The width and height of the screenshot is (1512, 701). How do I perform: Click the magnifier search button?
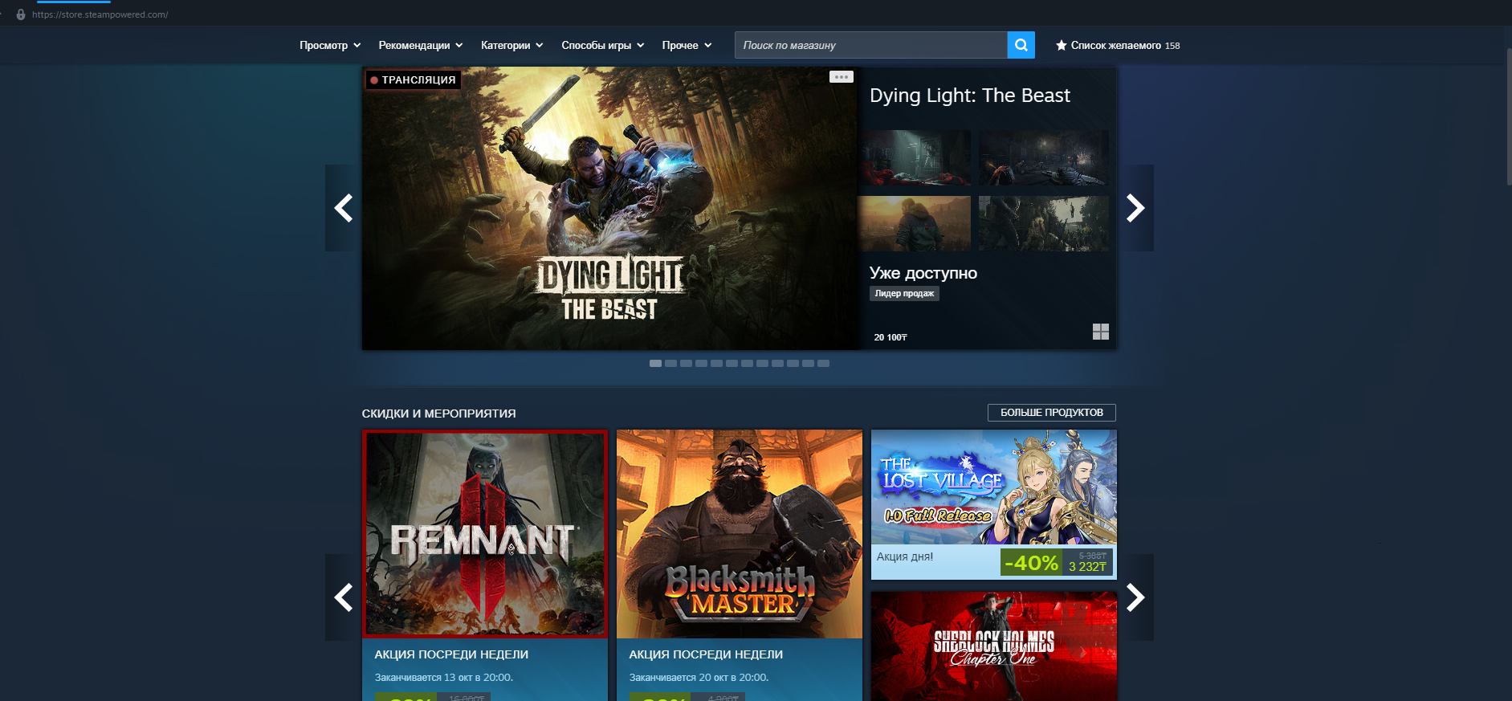pyautogui.click(x=1021, y=45)
